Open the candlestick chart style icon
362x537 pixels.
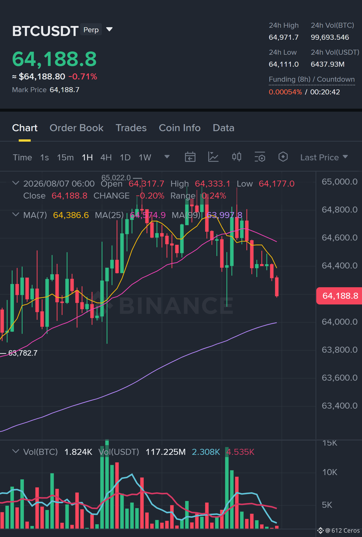pos(236,157)
